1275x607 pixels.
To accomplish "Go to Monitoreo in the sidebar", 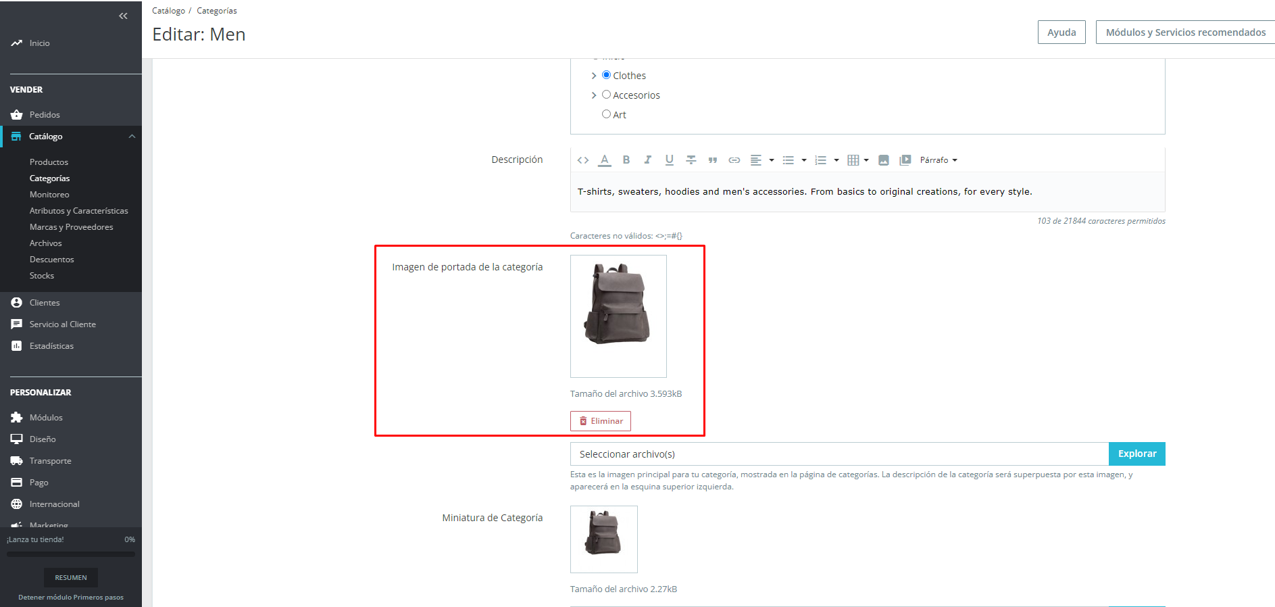I will click(x=49, y=195).
